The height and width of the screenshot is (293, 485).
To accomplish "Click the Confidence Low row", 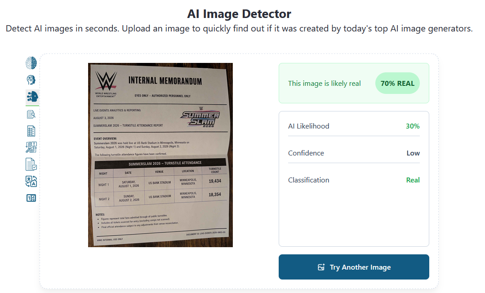I will 354,153.
